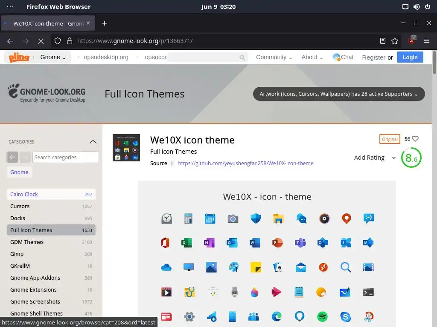Screen dimensions: 437x327
Task: Expand Community menu
Action: 274,57
